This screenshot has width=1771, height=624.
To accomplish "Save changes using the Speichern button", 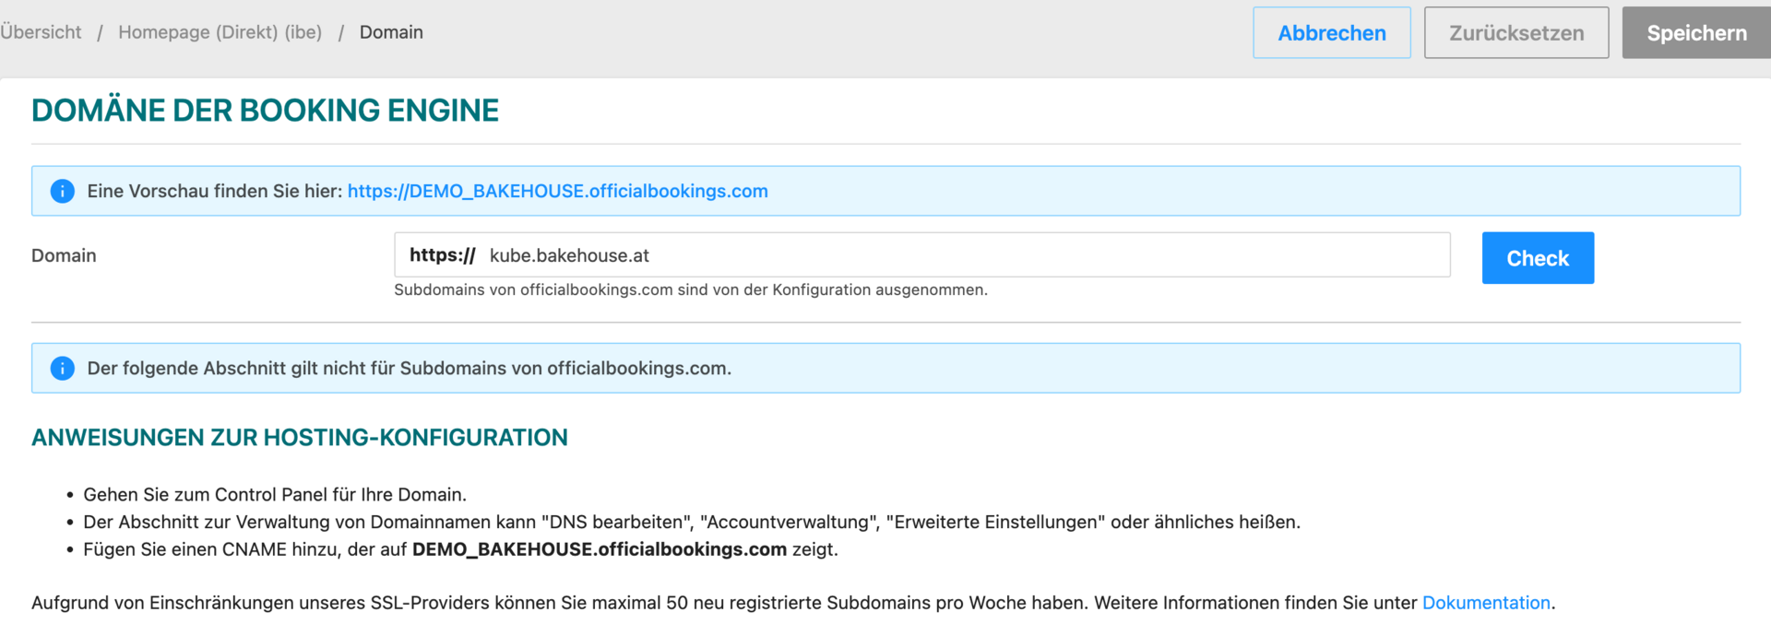I will 1695,33.
